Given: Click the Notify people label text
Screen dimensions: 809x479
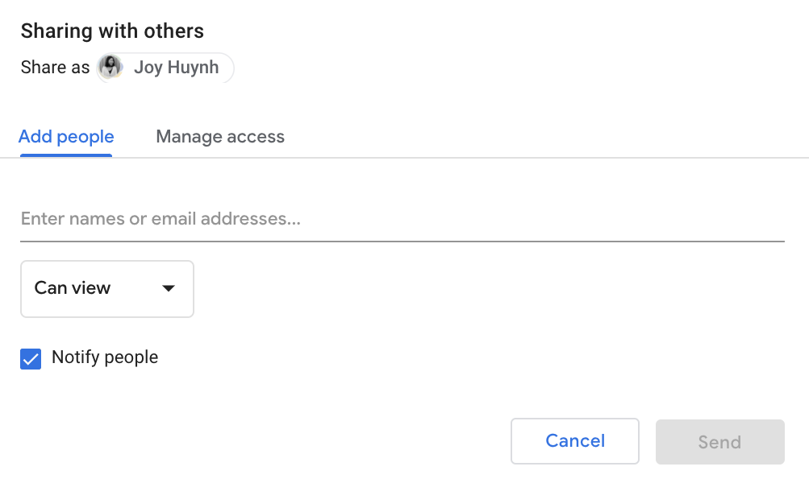Looking at the screenshot, I should [105, 357].
